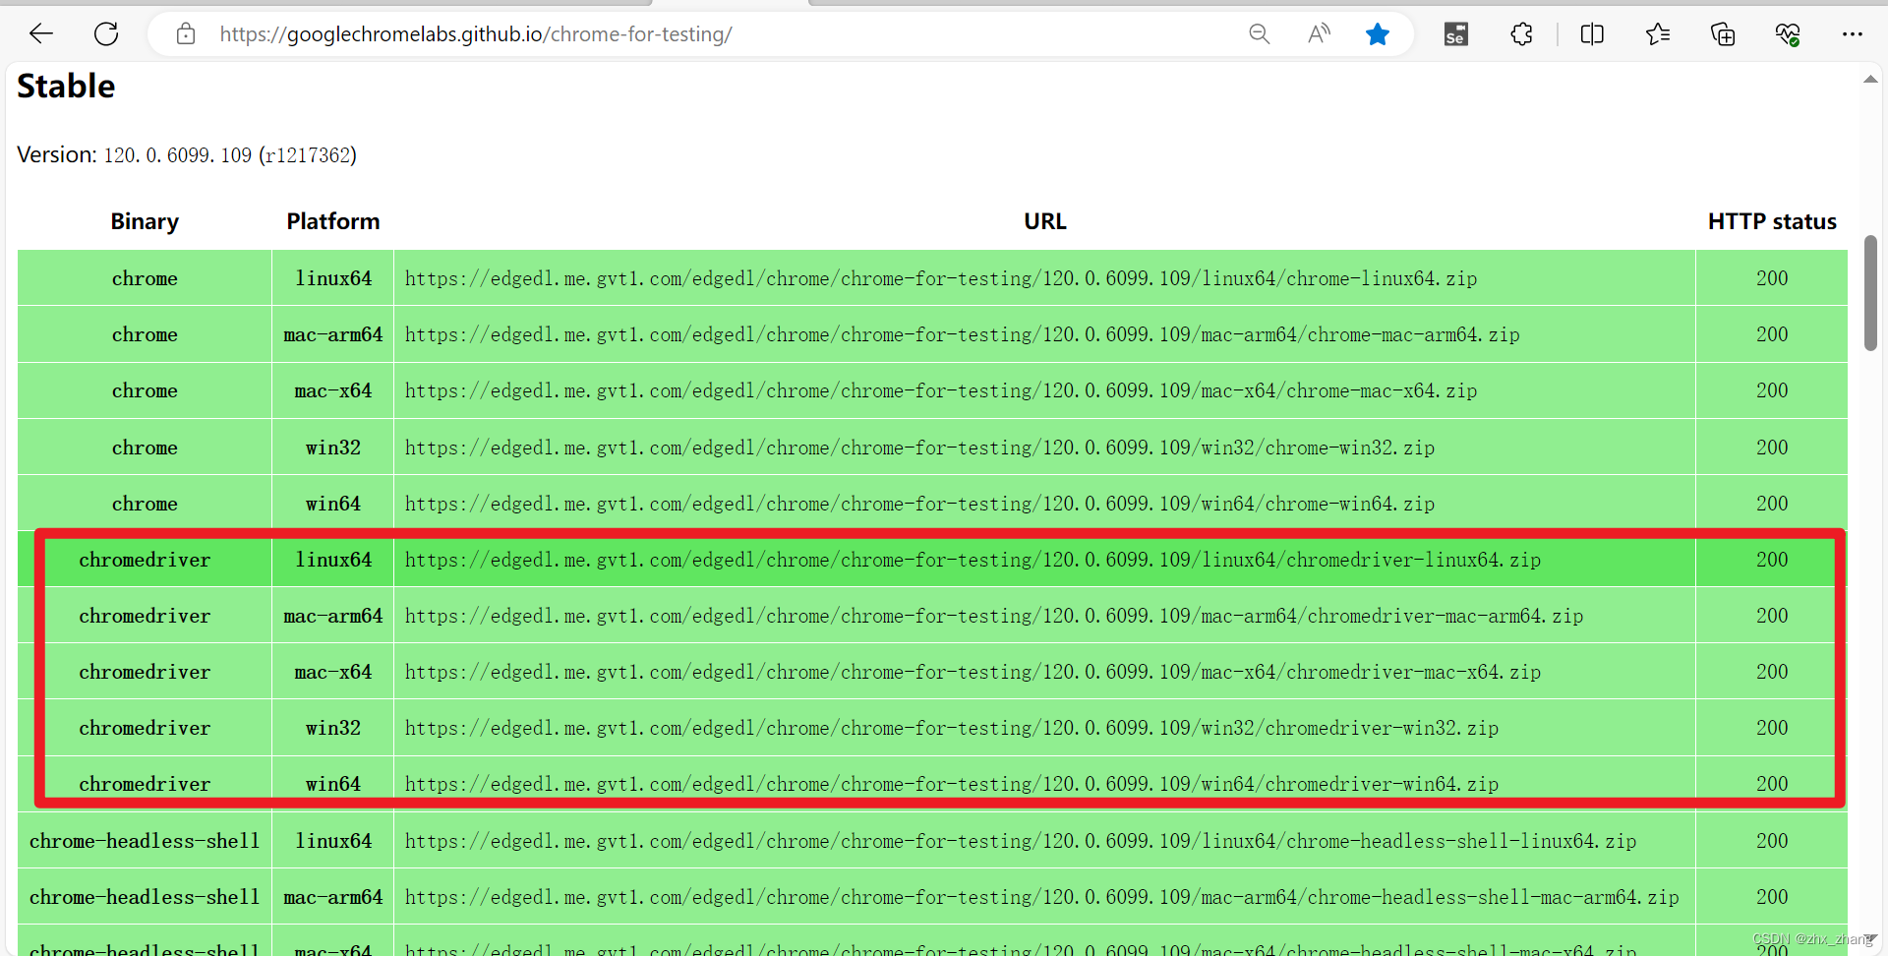Open the Extensions puzzle menu
This screenshot has width=1888, height=956.
pos(1521,33)
